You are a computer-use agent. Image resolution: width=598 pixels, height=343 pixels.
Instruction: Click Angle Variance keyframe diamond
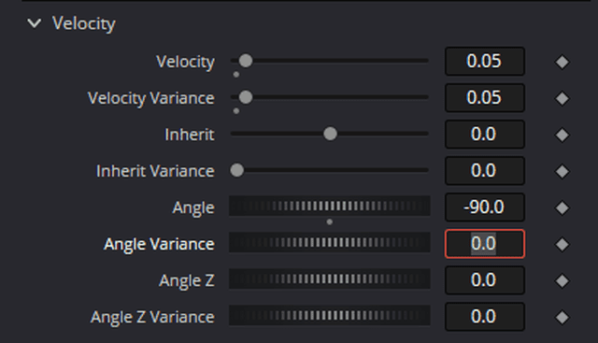562,244
